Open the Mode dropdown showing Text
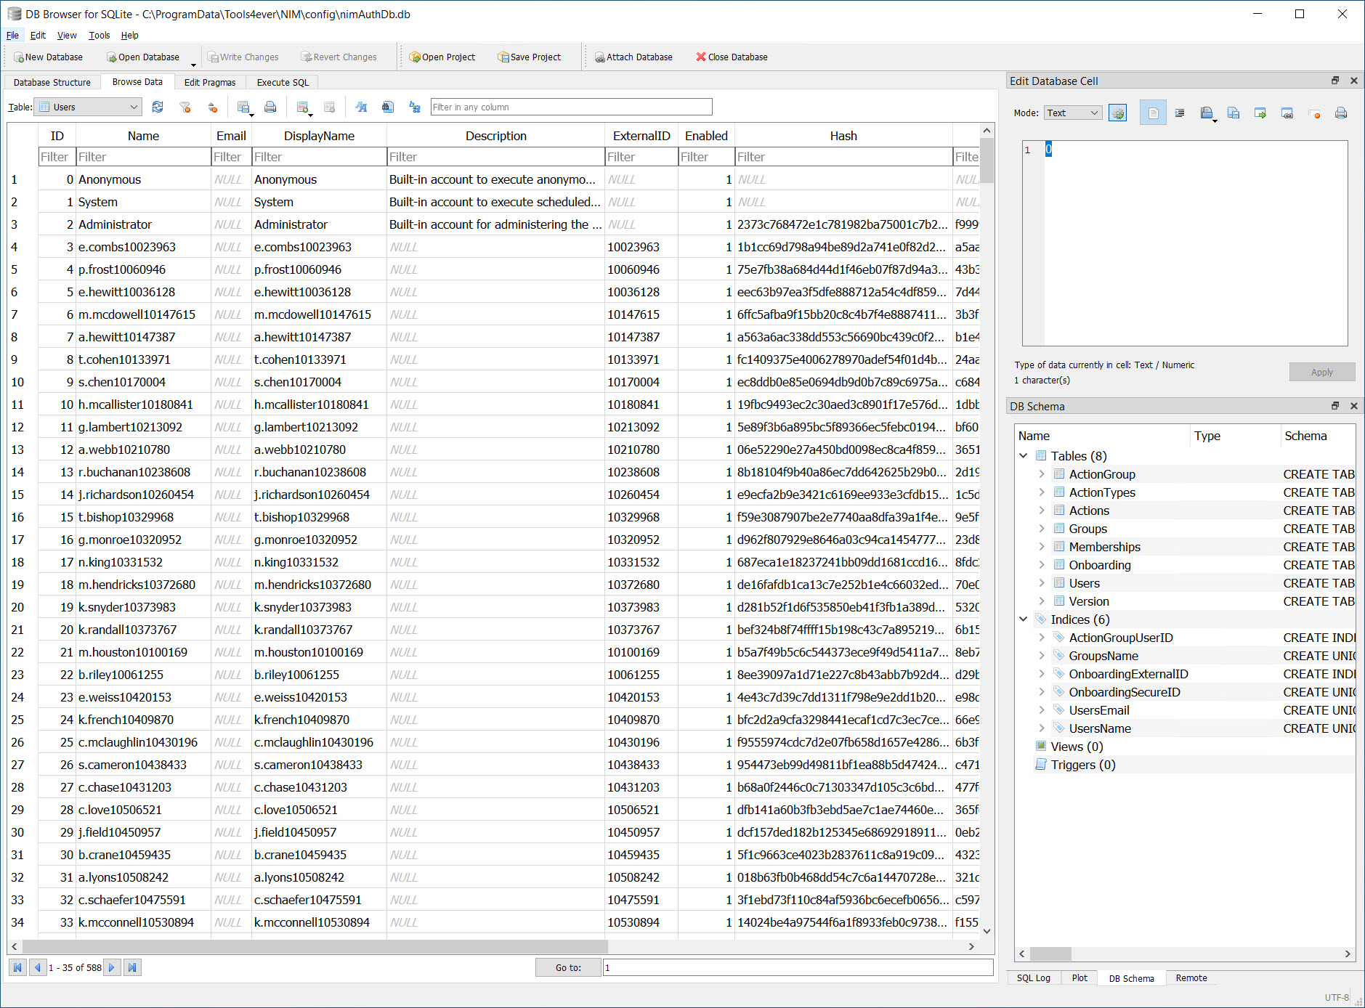 1073,113
